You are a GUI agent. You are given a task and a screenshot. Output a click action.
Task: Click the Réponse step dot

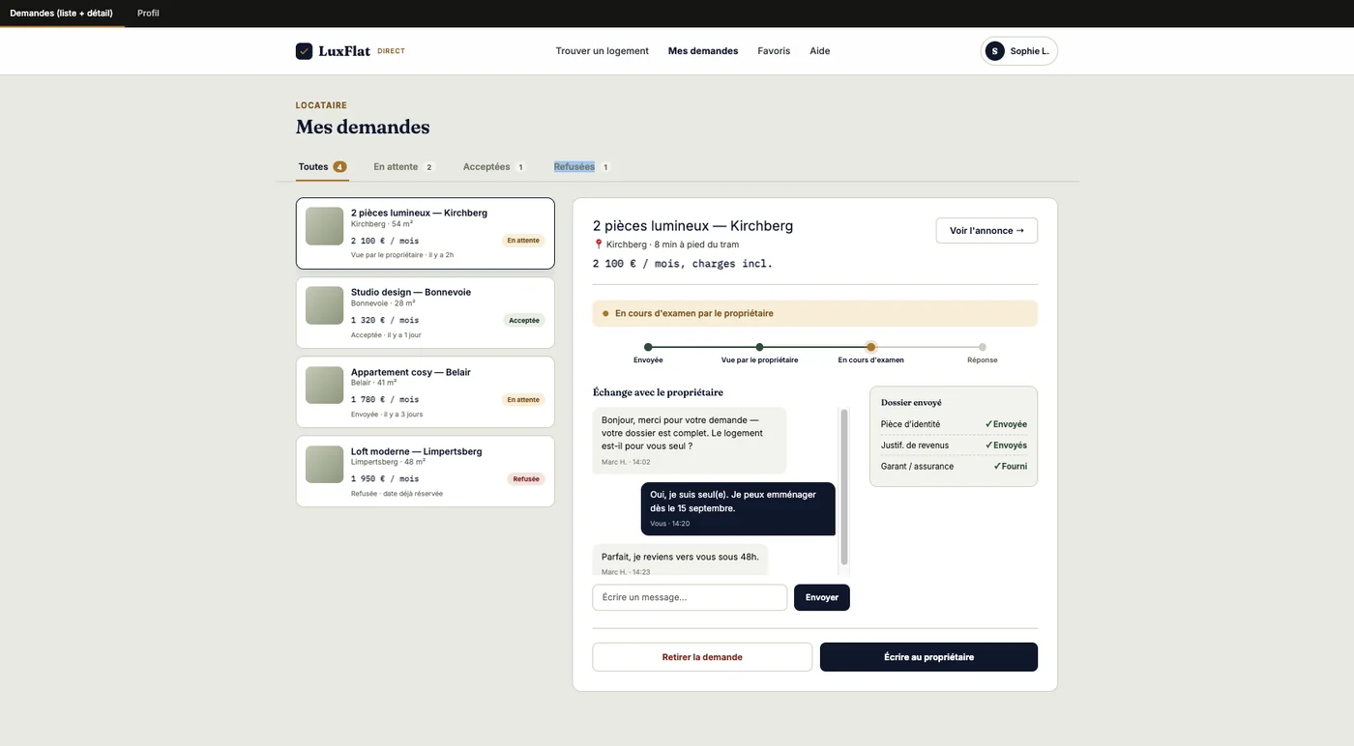click(x=982, y=347)
